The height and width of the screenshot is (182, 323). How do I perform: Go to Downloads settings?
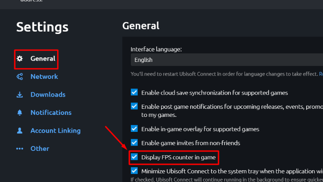point(48,95)
